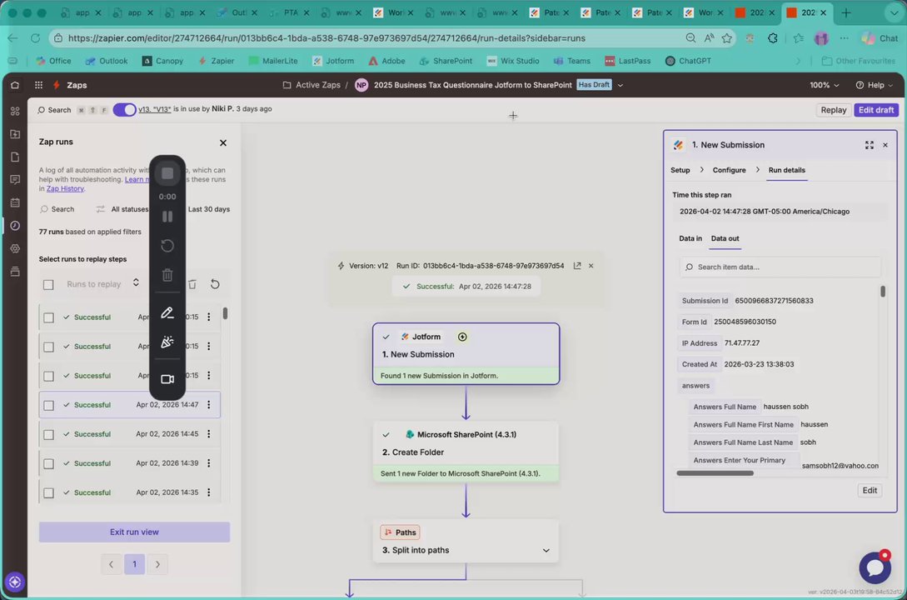907x600 pixels.
Task: Open the Runs to replay sort selector
Action: tap(102, 283)
